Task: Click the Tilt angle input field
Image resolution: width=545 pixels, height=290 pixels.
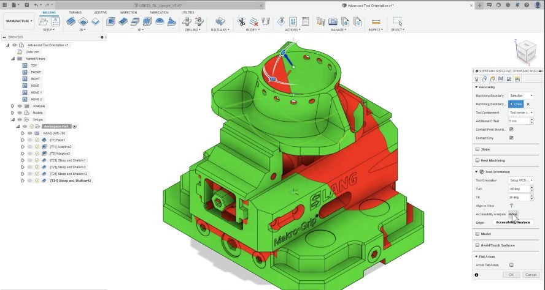Action: tap(519, 197)
